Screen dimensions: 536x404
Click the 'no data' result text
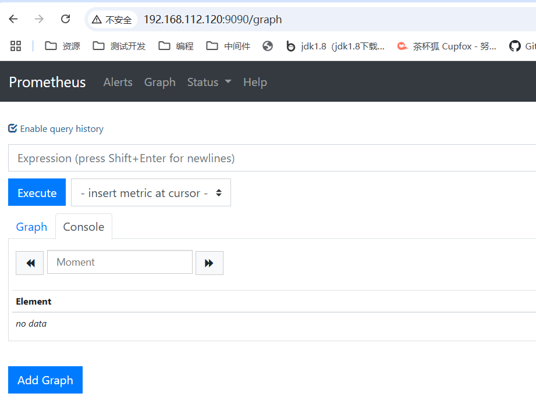pyautogui.click(x=31, y=324)
